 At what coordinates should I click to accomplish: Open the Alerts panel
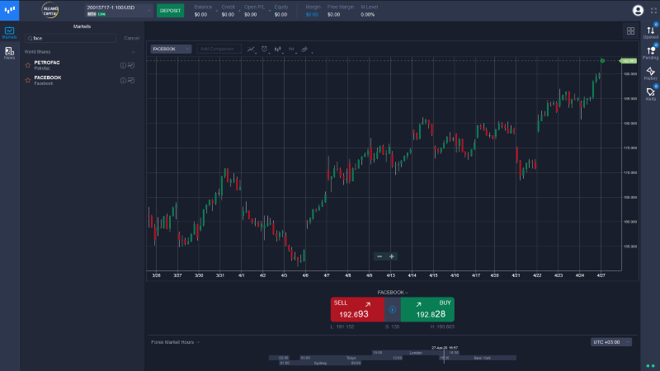tap(650, 94)
